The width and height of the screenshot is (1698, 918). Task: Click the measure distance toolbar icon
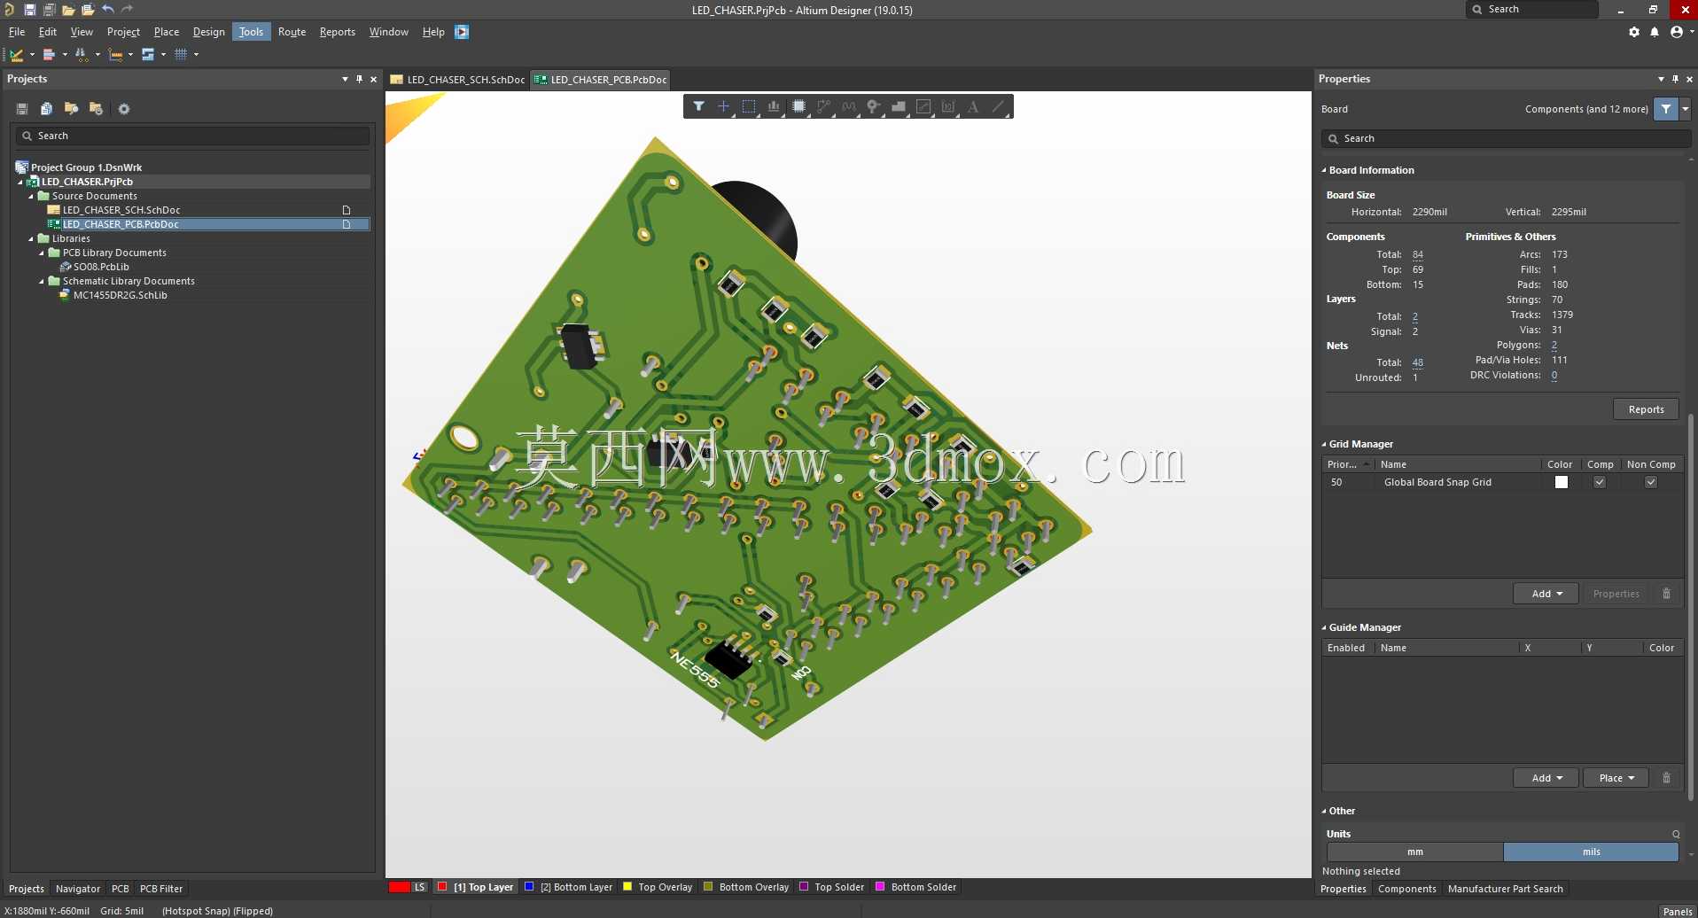[115, 55]
